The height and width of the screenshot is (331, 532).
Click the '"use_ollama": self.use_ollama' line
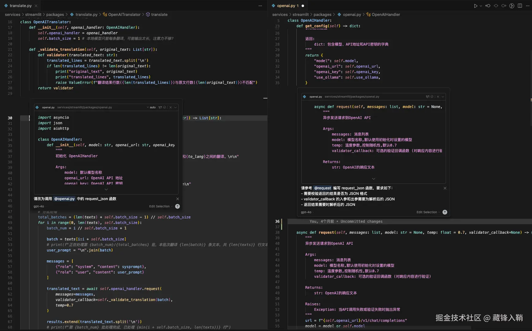click(x=347, y=77)
